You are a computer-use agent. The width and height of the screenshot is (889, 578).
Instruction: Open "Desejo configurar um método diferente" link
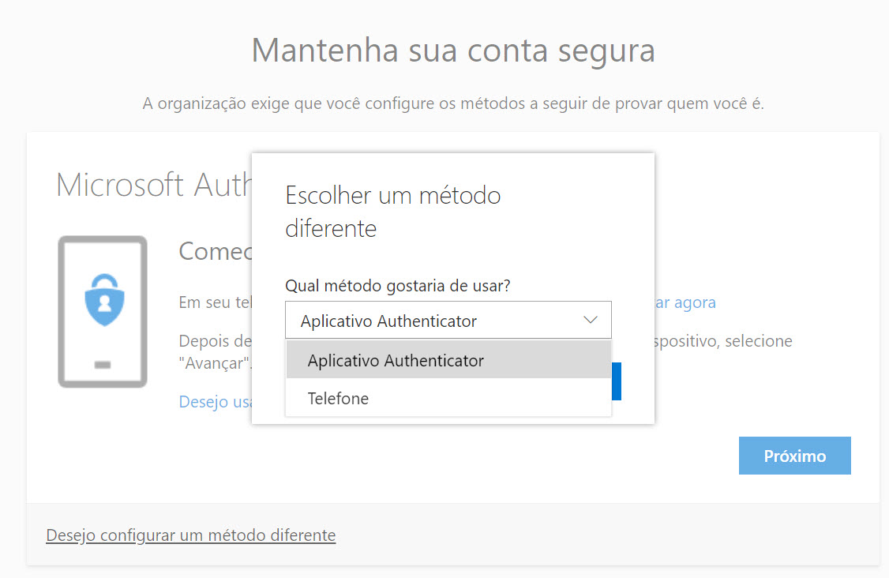point(190,535)
